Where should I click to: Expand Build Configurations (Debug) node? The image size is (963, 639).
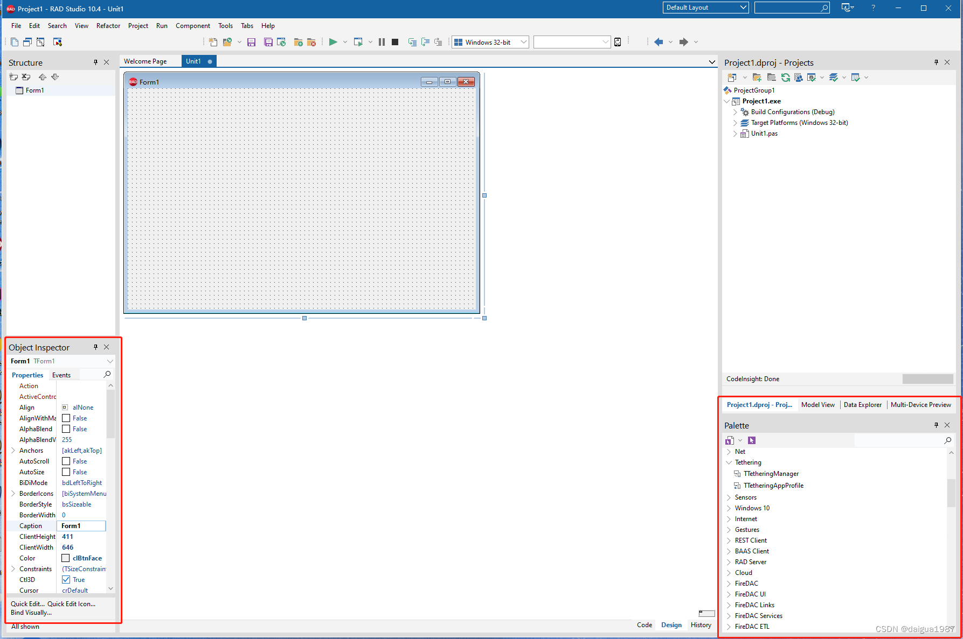pyautogui.click(x=735, y=112)
